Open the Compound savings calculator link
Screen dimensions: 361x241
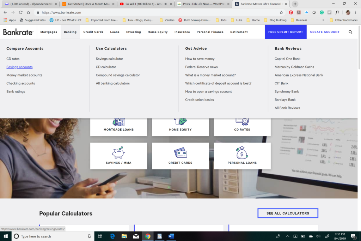pyautogui.click(x=118, y=75)
